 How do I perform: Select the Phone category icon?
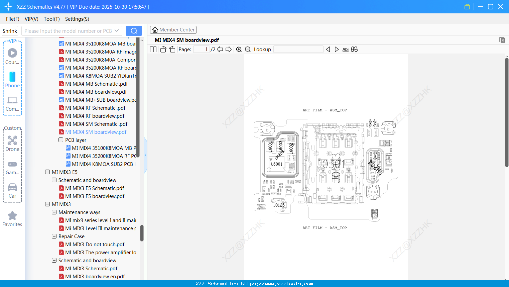point(12,80)
